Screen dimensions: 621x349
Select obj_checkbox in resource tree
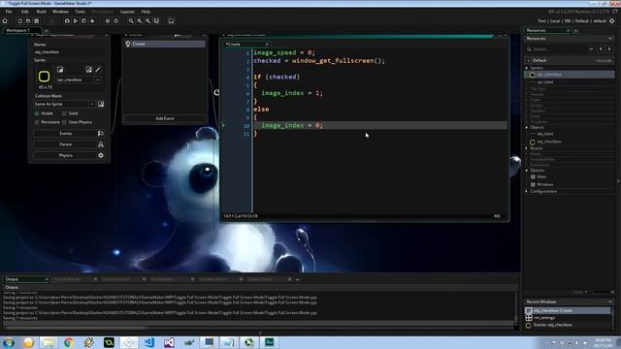549,142
